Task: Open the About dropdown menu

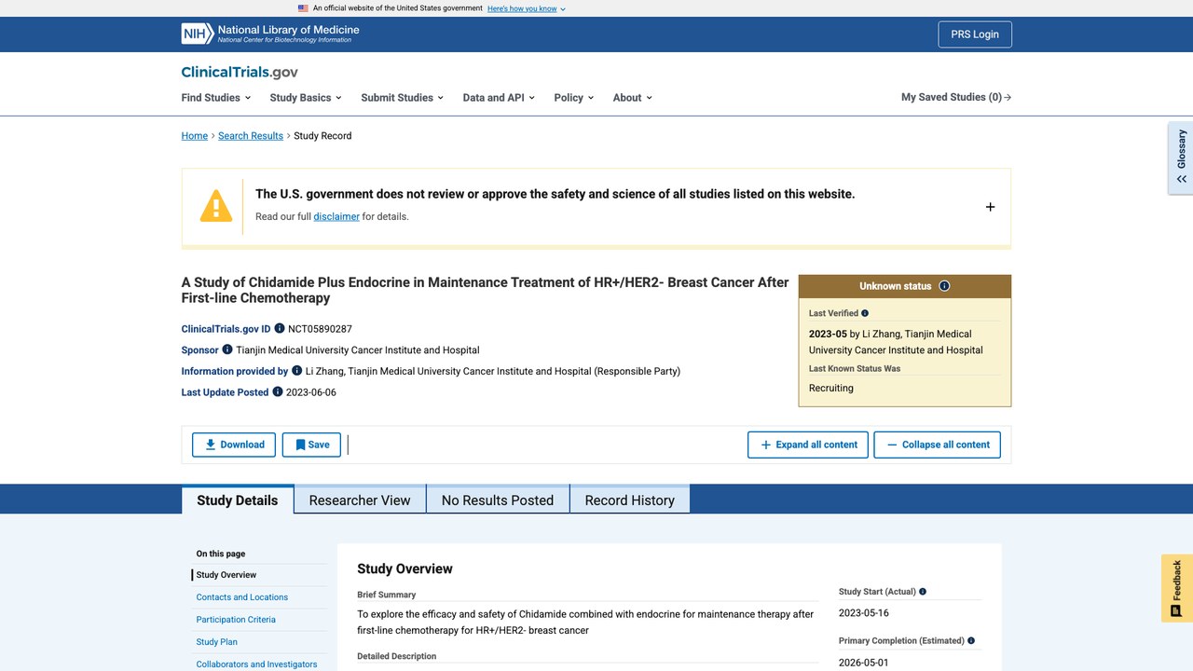Action: (633, 98)
